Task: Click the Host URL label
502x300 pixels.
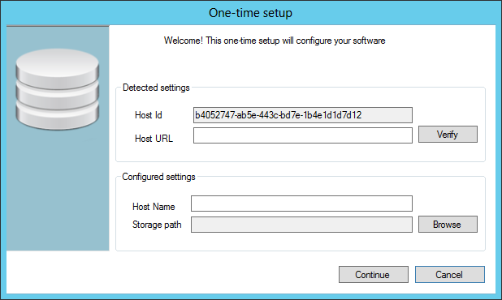Action: pos(154,139)
